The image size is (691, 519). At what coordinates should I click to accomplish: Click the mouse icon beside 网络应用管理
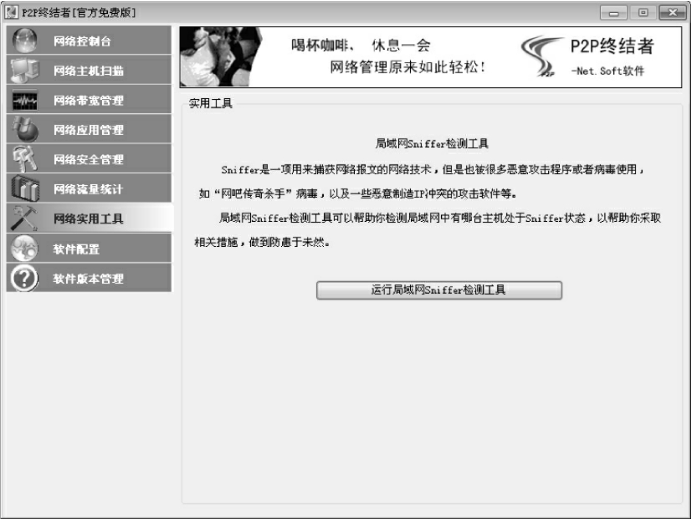pyautogui.click(x=25, y=129)
